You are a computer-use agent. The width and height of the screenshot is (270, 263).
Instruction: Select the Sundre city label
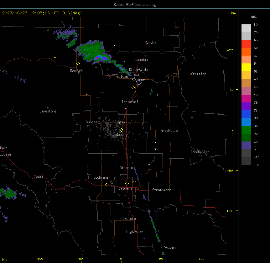click(x=91, y=122)
